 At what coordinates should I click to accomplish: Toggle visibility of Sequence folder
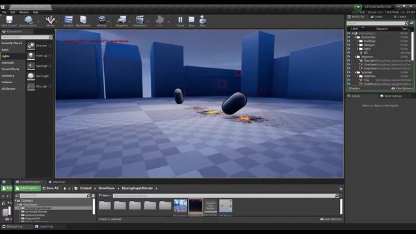point(348,57)
